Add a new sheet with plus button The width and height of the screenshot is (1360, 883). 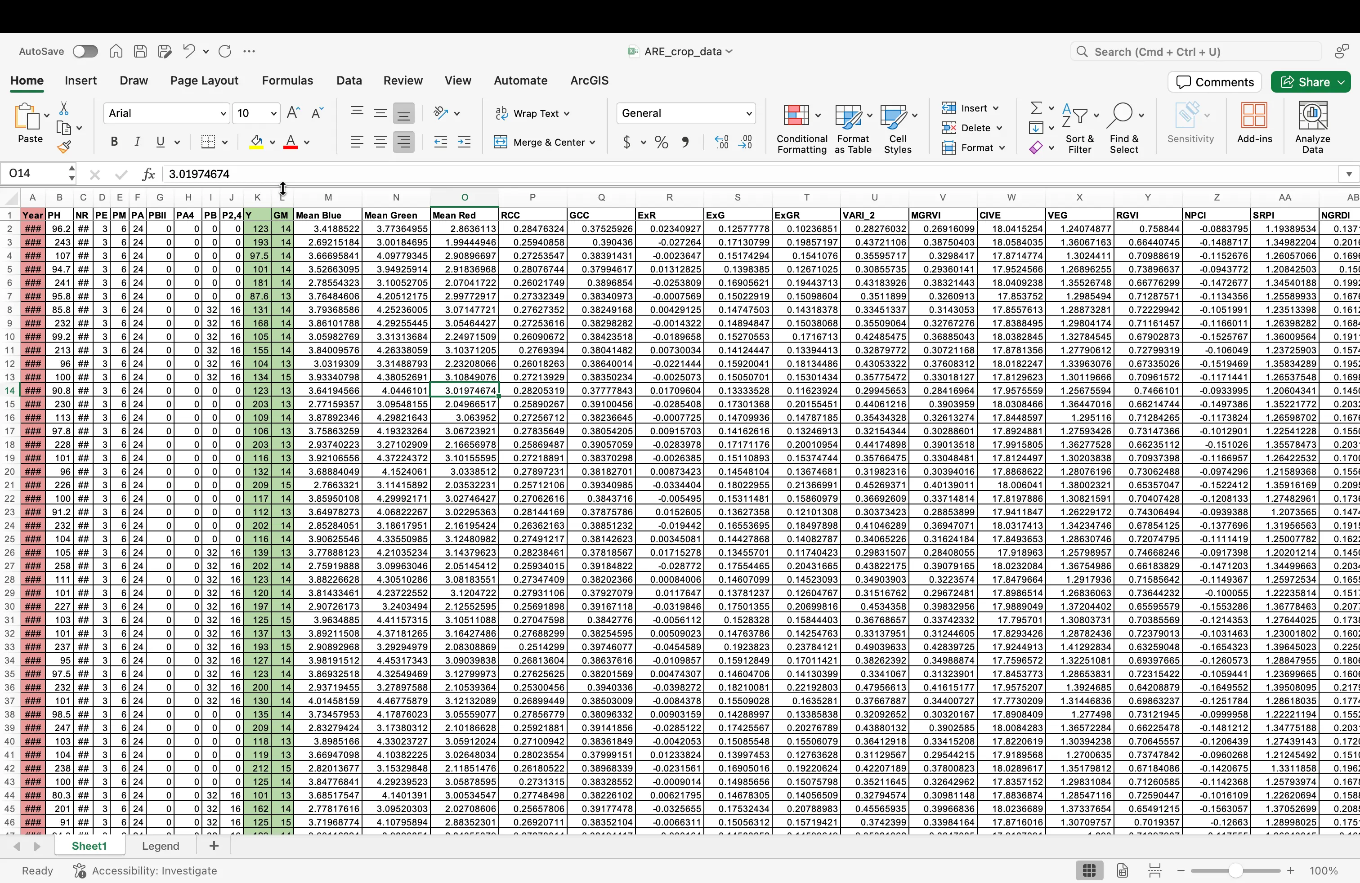coord(214,846)
